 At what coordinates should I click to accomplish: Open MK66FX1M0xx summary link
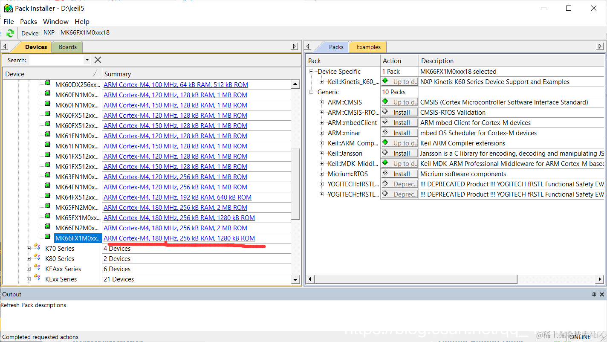click(179, 238)
